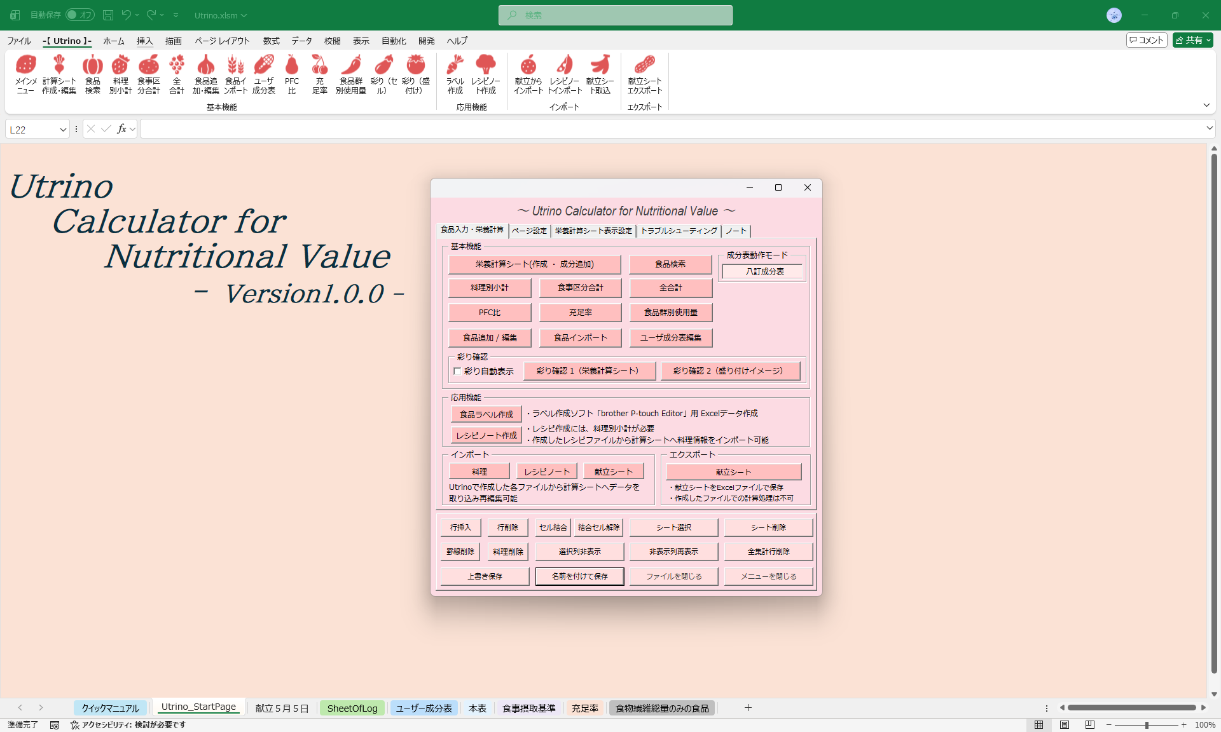Collapse the ribbon with the chevron
The height and width of the screenshot is (732, 1221).
point(1206,105)
